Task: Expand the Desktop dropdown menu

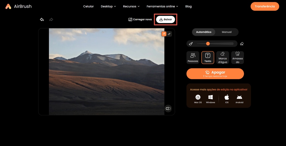Action: point(108,6)
